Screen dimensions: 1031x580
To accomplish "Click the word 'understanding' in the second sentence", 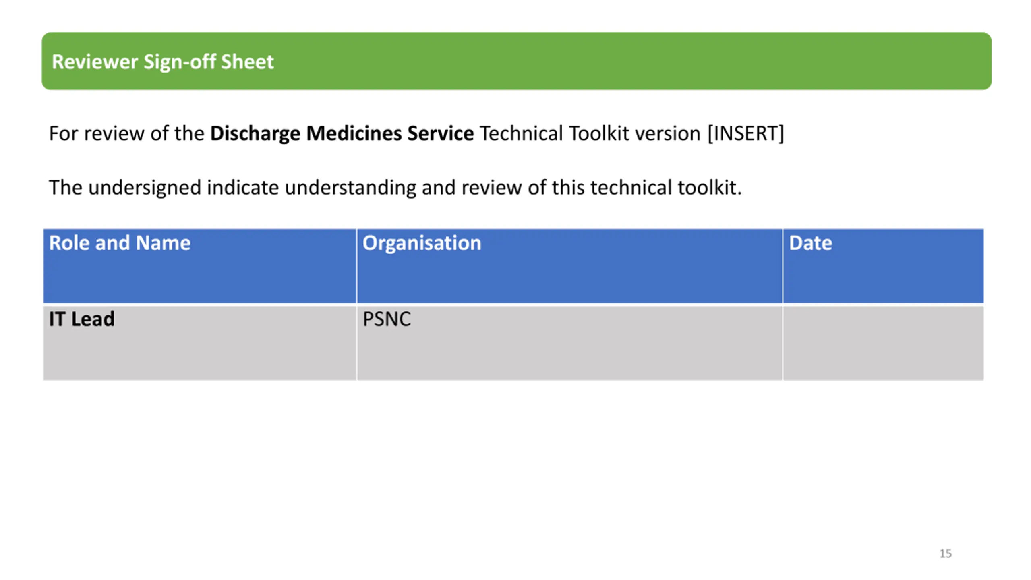I will tap(350, 188).
